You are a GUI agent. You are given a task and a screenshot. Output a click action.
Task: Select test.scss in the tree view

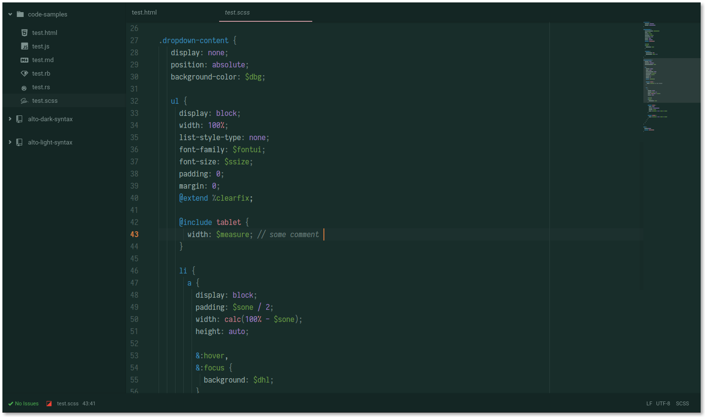(45, 100)
